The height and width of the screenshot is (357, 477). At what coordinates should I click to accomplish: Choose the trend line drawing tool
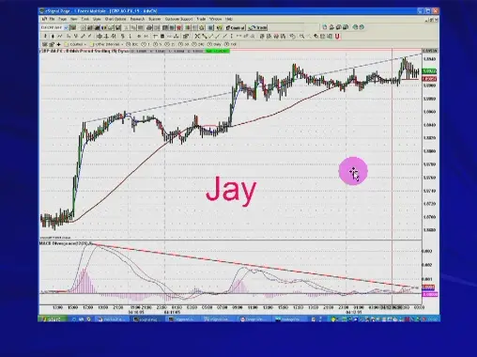pos(205,36)
